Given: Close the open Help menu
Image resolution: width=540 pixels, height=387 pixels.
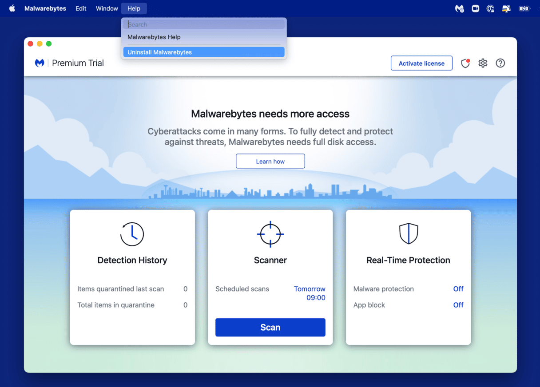Looking at the screenshot, I should 134,8.
